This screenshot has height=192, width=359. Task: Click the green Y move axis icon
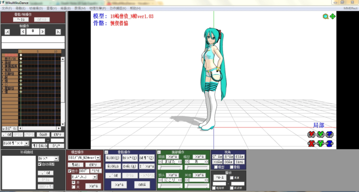(320, 143)
